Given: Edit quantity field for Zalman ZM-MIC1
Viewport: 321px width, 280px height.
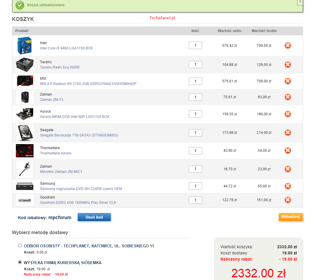Looking at the screenshot, I should [195, 169].
